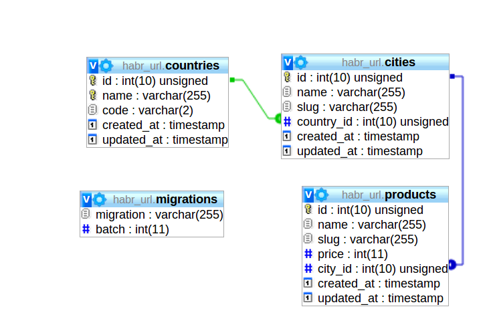Click numeric hash icon of city_id column

point(308,268)
